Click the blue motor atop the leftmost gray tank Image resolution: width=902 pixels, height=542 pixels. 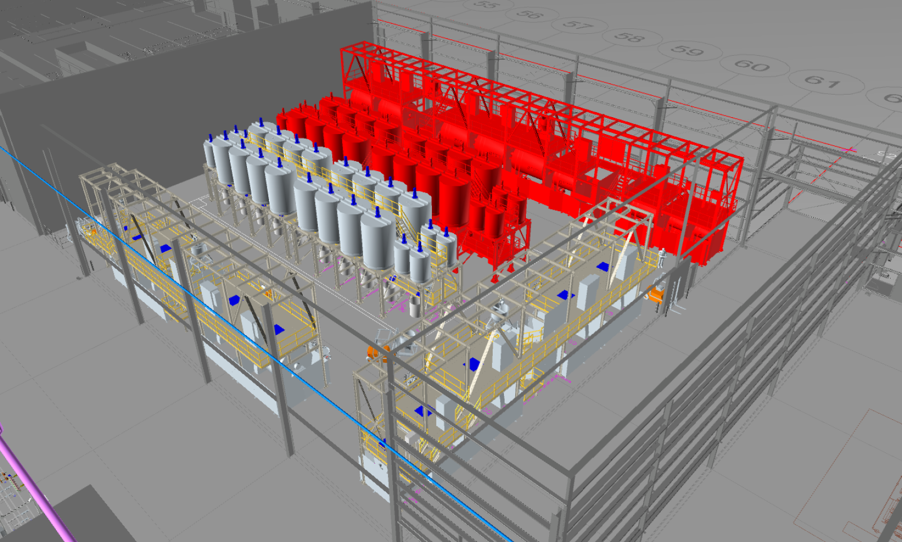click(x=211, y=137)
